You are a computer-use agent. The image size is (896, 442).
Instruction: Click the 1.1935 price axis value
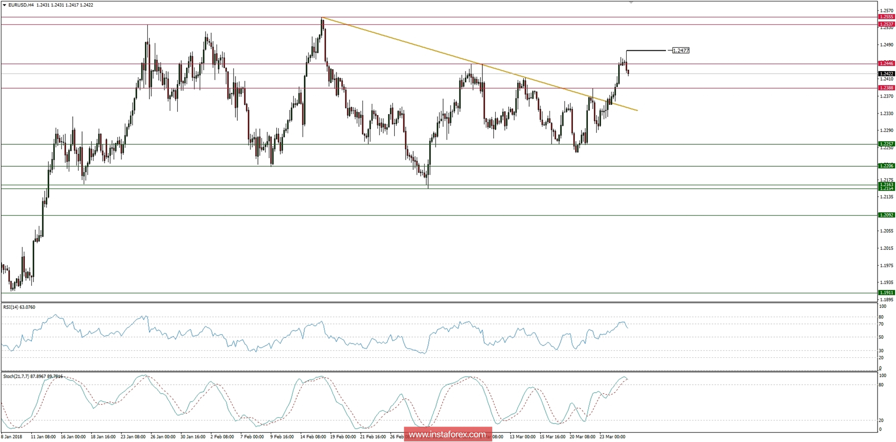[x=887, y=283]
